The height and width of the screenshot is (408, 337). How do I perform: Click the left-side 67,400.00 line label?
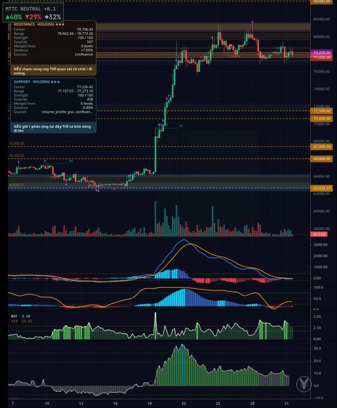(x=16, y=143)
